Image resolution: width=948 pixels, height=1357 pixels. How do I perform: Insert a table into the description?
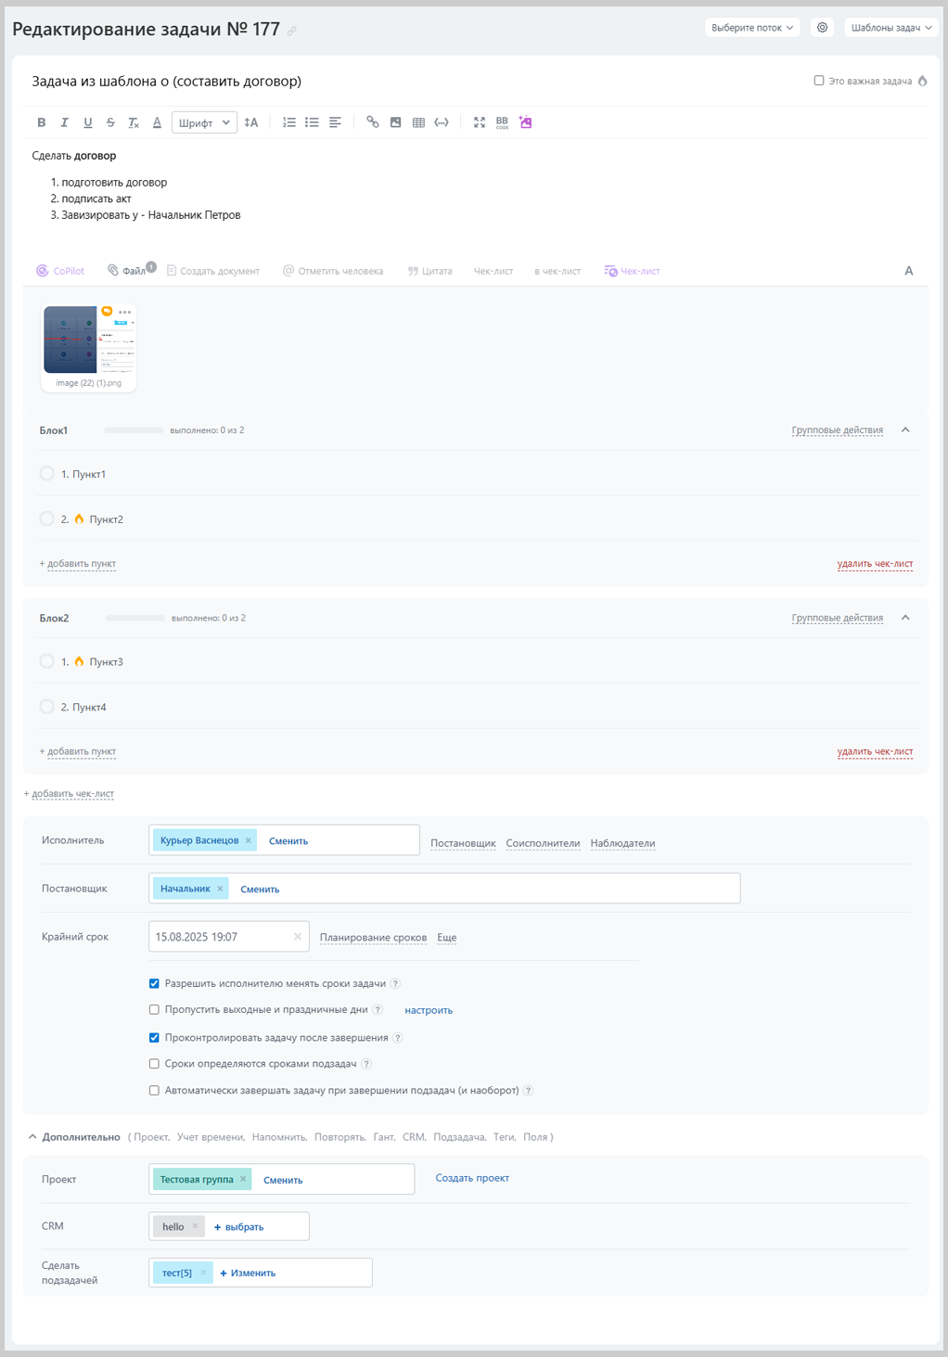[x=418, y=122]
